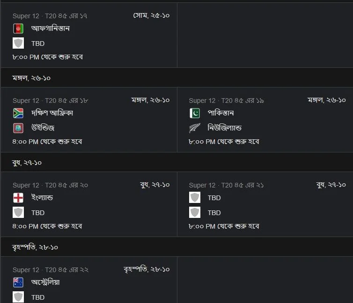353x303 pixels.
Task: Open the আফগানিস্তান team name link
Action: point(51,29)
